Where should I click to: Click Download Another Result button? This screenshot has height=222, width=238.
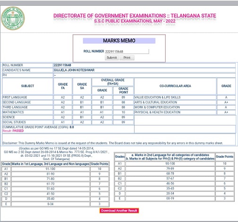coord(119,211)
